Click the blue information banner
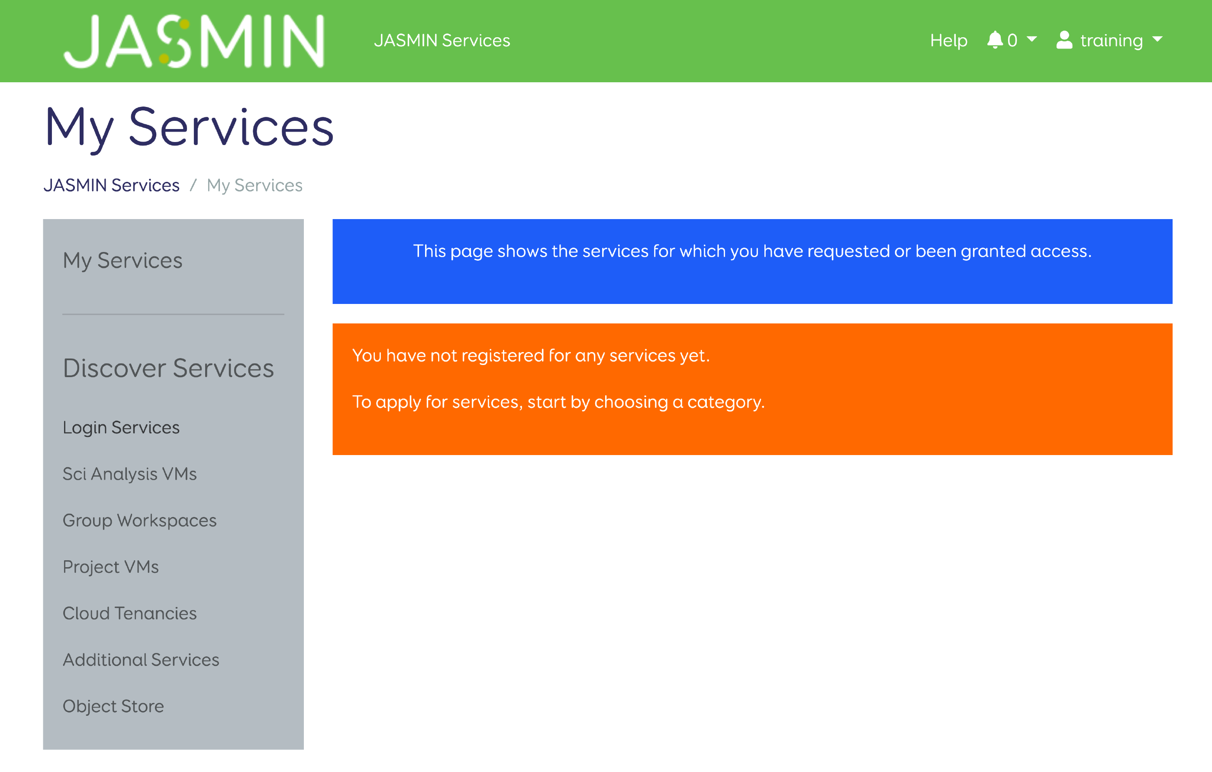 [x=752, y=260]
